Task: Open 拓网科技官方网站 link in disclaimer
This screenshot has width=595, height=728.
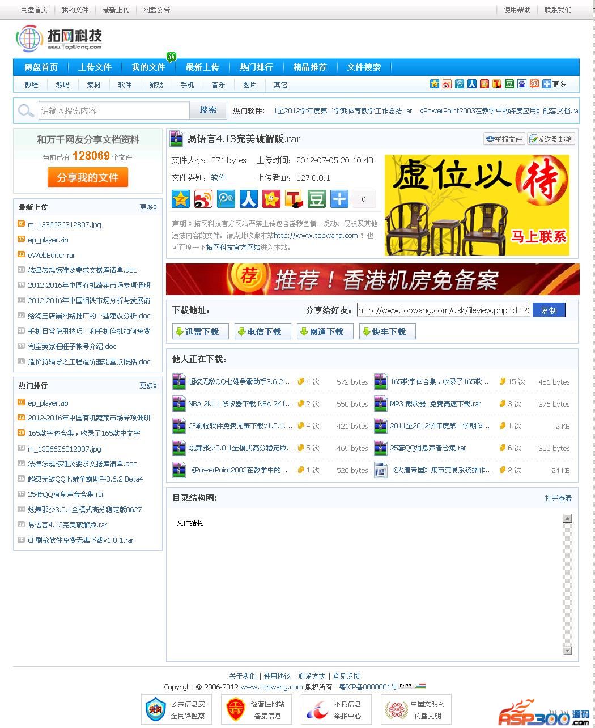Action: [233, 247]
